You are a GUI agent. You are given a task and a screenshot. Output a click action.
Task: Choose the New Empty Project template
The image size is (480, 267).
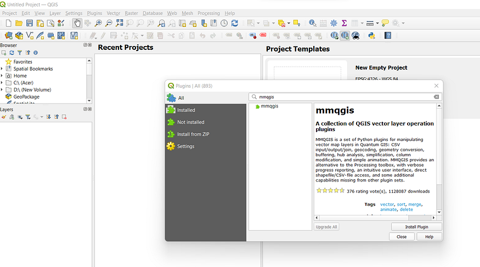pyautogui.click(x=381, y=67)
